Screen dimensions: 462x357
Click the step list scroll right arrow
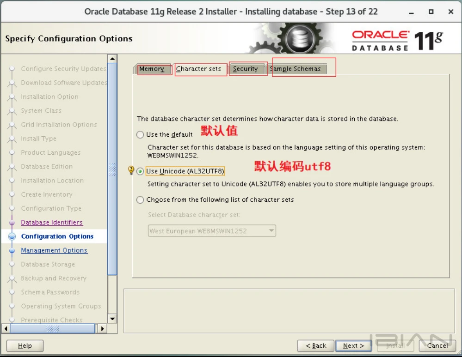102,328
